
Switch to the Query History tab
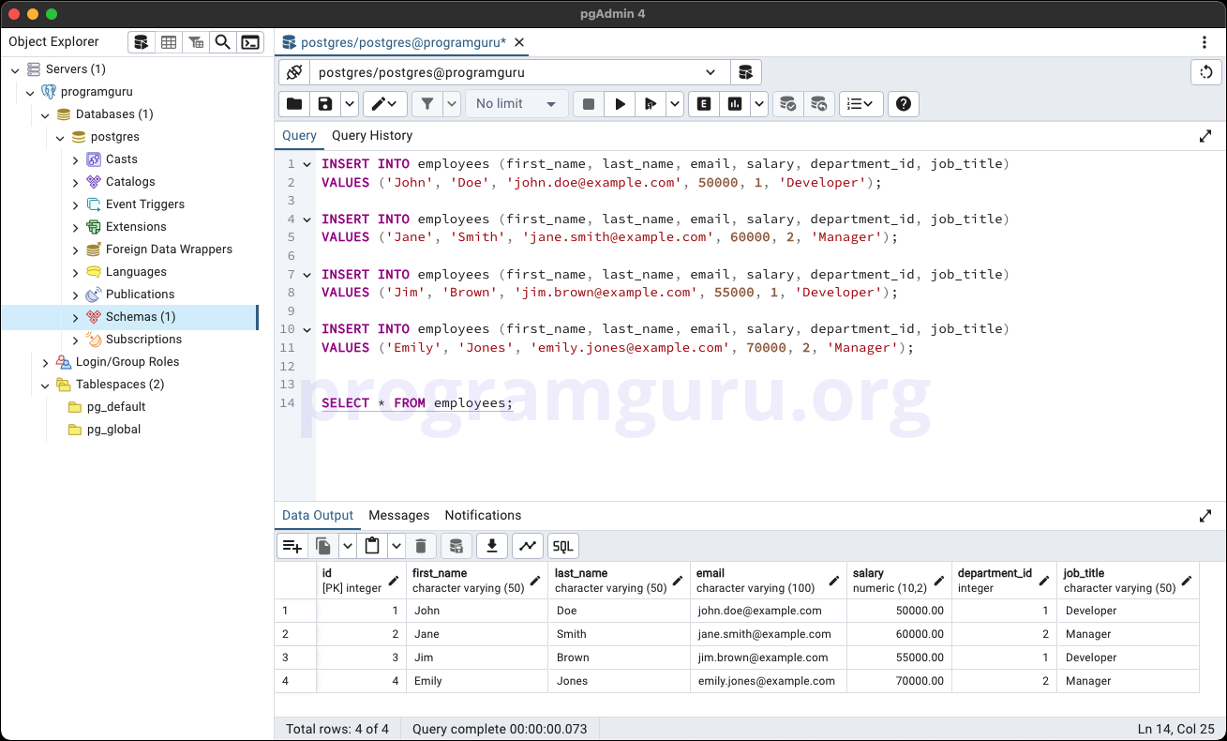(372, 135)
